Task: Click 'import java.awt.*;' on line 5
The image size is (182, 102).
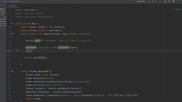Action: click(27, 10)
